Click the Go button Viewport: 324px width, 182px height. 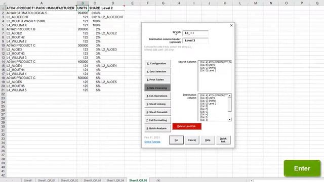point(176,140)
